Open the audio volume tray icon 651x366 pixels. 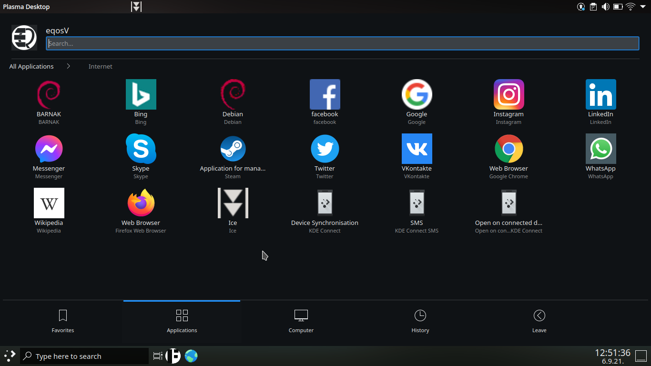point(606,7)
